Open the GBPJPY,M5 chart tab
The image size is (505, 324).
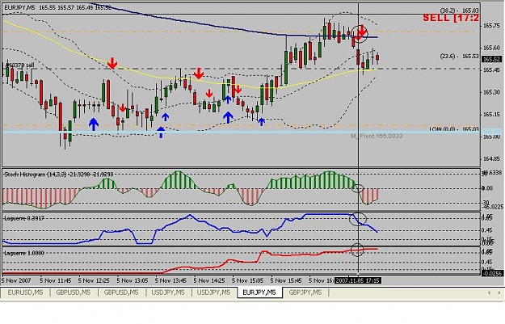[305, 292]
